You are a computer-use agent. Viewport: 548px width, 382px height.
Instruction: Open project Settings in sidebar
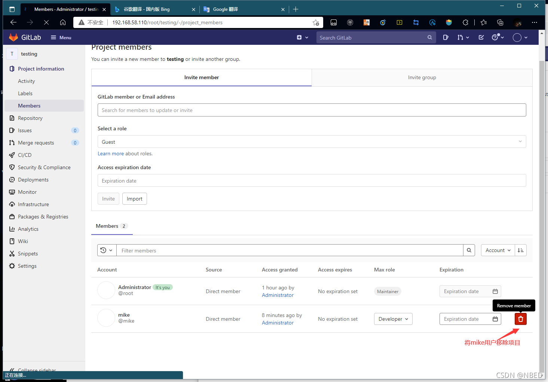click(x=27, y=266)
